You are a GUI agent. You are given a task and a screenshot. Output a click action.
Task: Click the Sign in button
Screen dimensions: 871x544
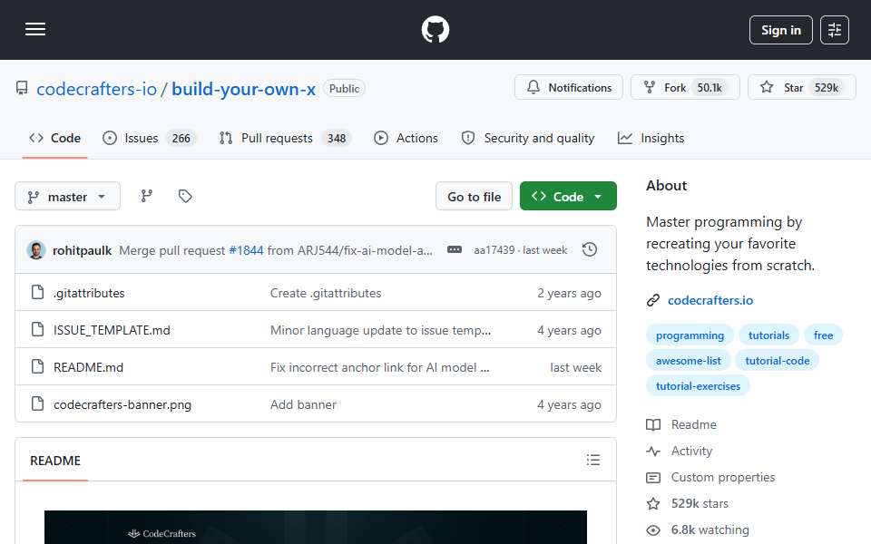tap(780, 30)
